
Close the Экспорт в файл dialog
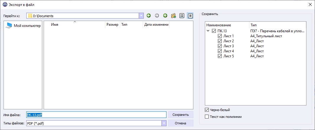point(310,5)
